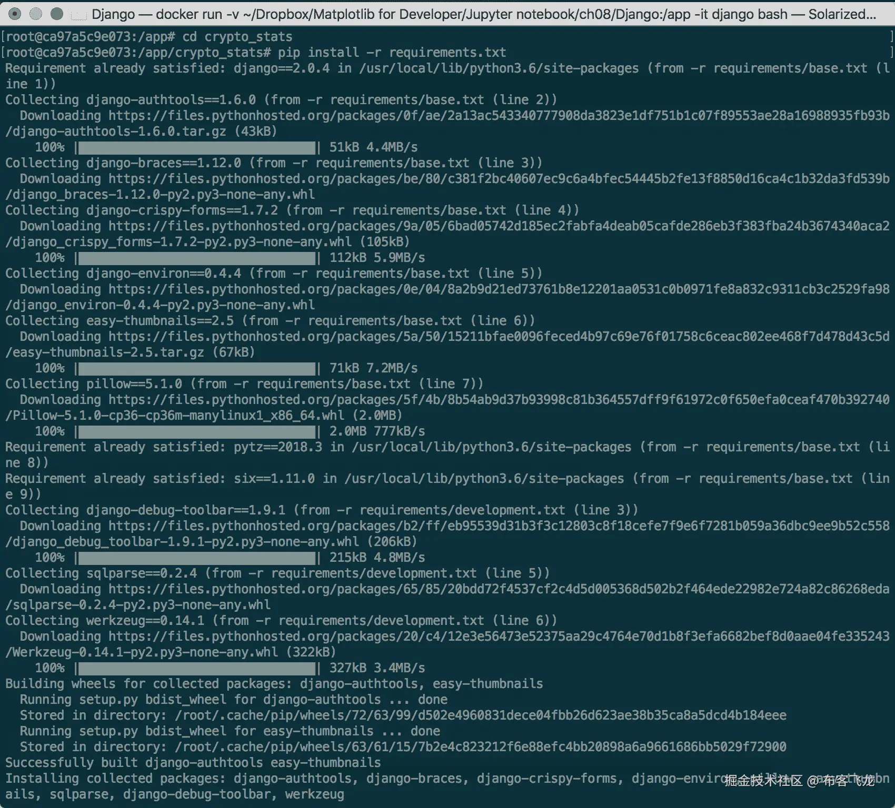Image resolution: width=895 pixels, height=808 pixels.
Task: Click the folder proxy icon in title bar
Action: 79,15
